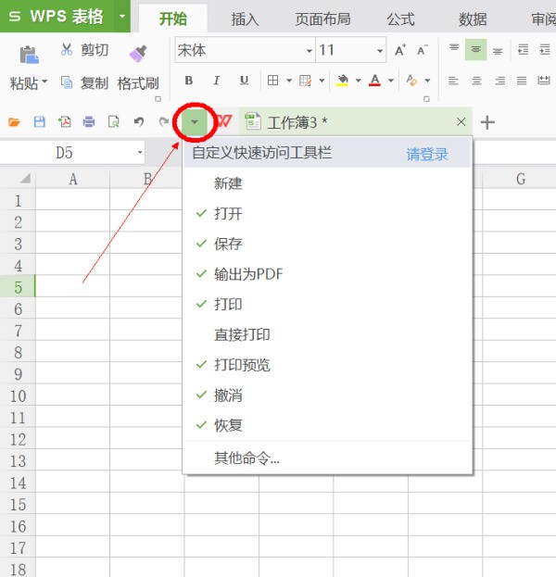Click the decrease indent icon
Screen dimensions: 556x577
(x=523, y=49)
